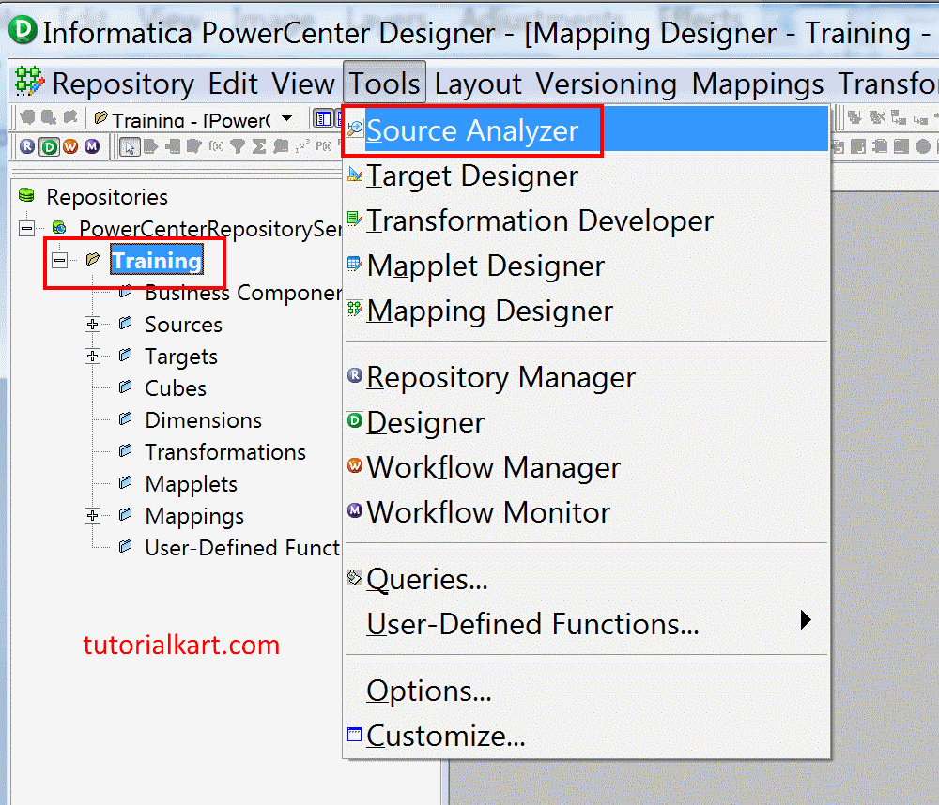Select the User-Defined Funct tree entry
Screen dimensions: 939x805
coord(242,548)
